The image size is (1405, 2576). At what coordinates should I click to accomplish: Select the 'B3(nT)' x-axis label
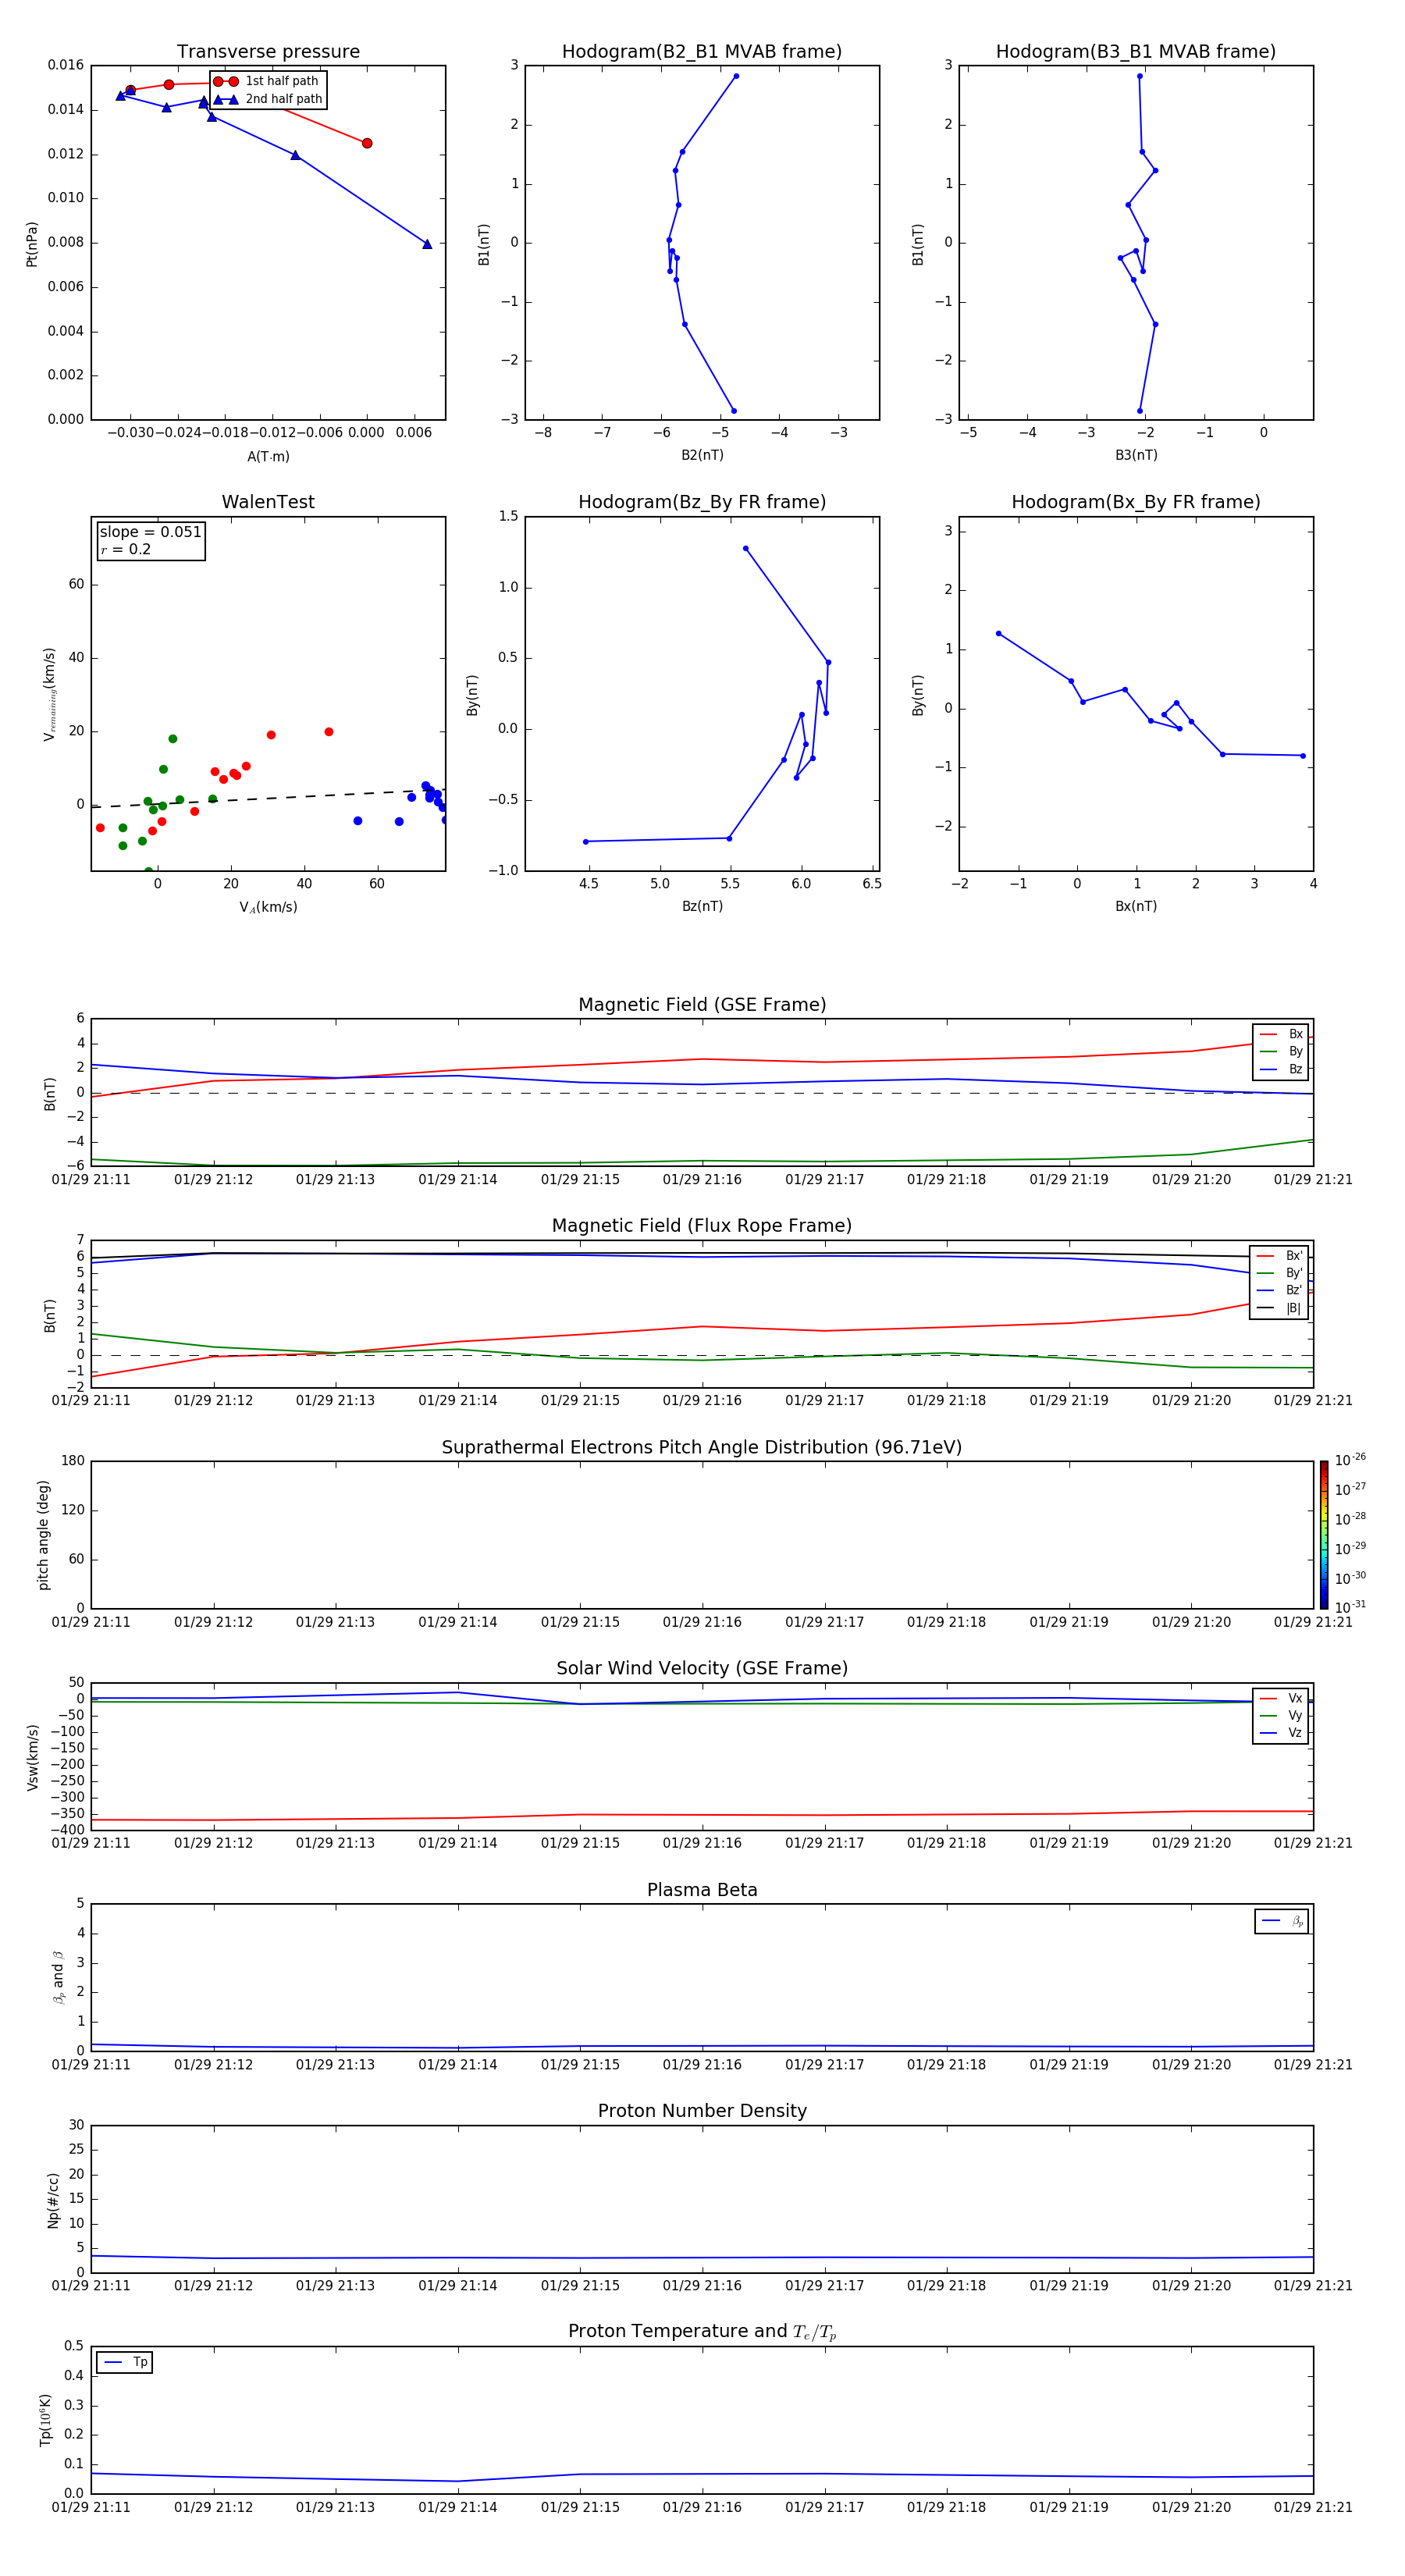click(1136, 455)
